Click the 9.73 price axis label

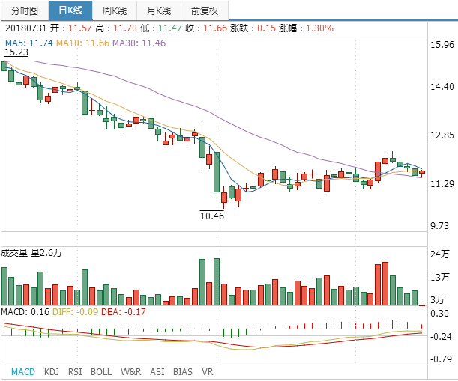(x=439, y=225)
